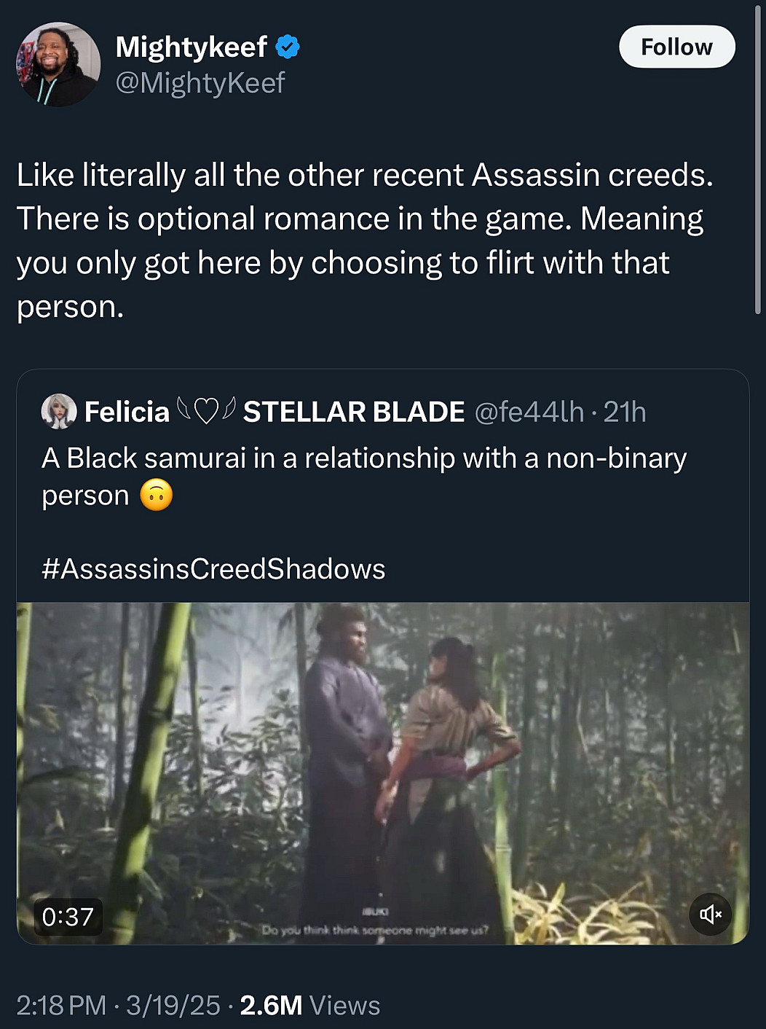Click the Follow button

(x=676, y=47)
